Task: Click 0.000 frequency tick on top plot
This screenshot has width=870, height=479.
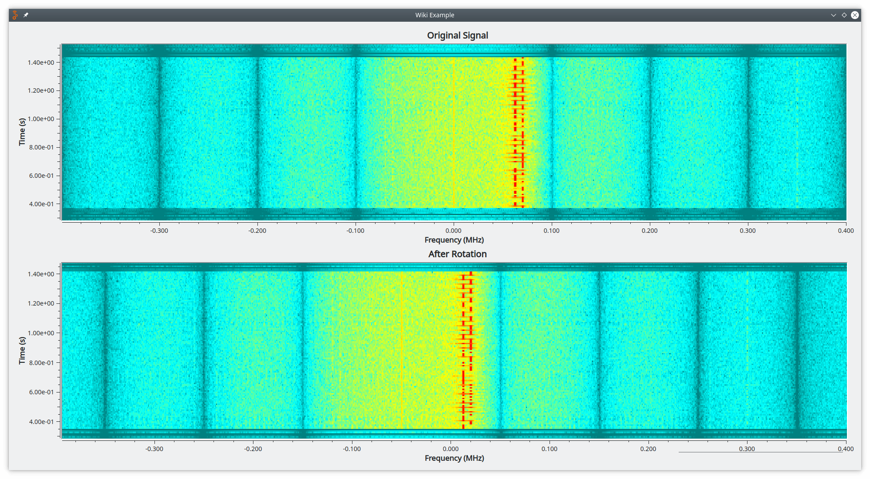Action: pyautogui.click(x=453, y=231)
